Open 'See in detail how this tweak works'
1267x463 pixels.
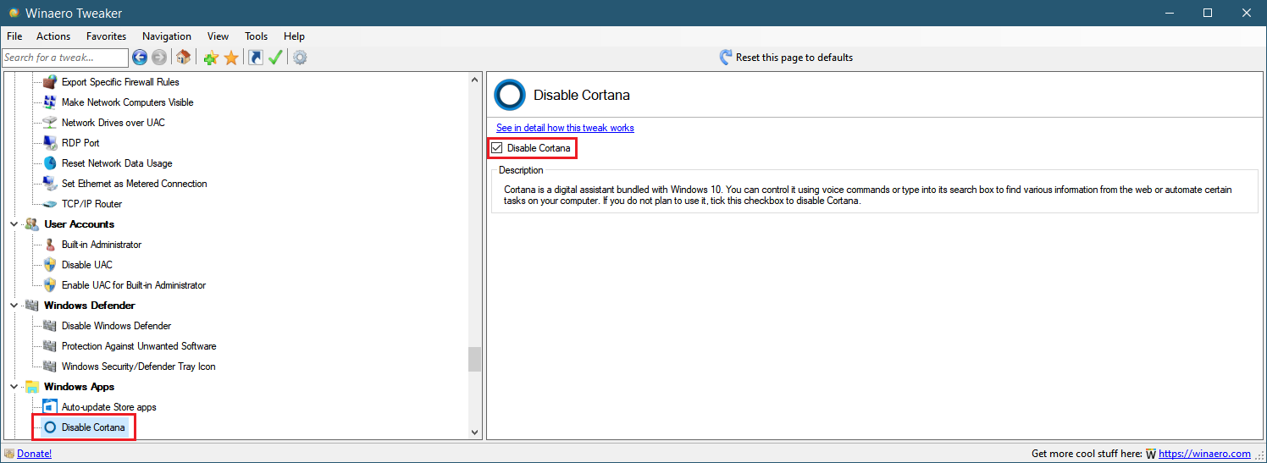tap(565, 128)
